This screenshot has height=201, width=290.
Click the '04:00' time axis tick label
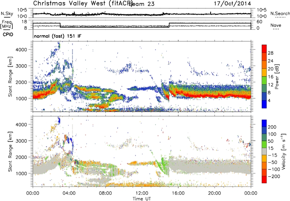[69, 193]
